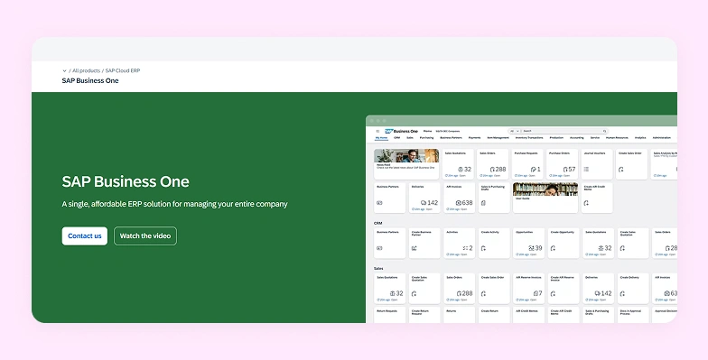Open the All scope dropdown in search bar
The image size is (708, 360).
coord(515,132)
